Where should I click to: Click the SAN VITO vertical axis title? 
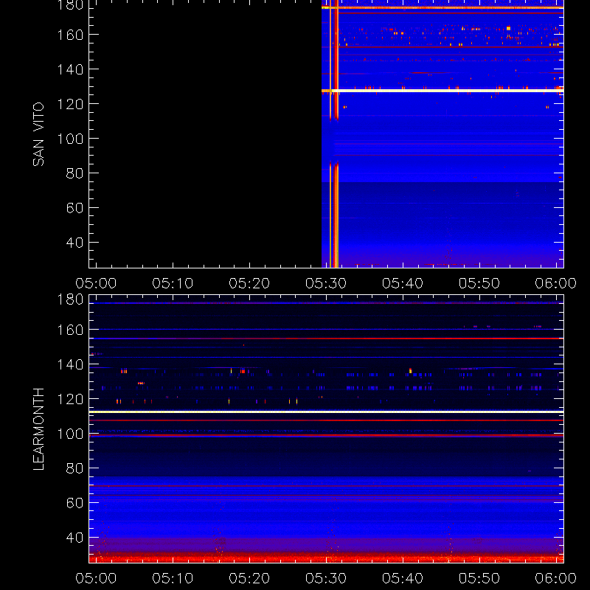[38, 134]
